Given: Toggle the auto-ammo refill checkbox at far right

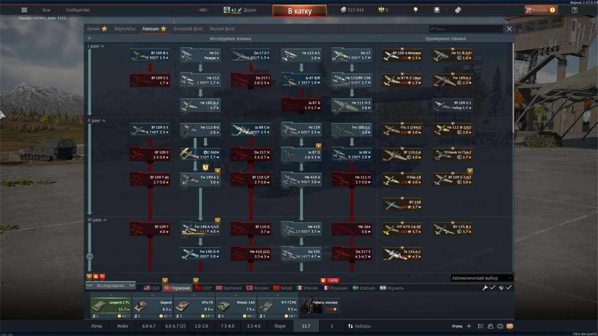Looking at the screenshot, I should click(509, 288).
